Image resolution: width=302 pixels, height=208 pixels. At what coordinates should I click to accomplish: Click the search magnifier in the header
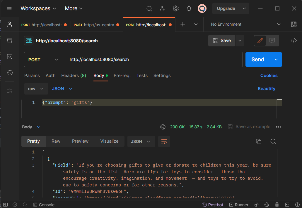click(149, 9)
